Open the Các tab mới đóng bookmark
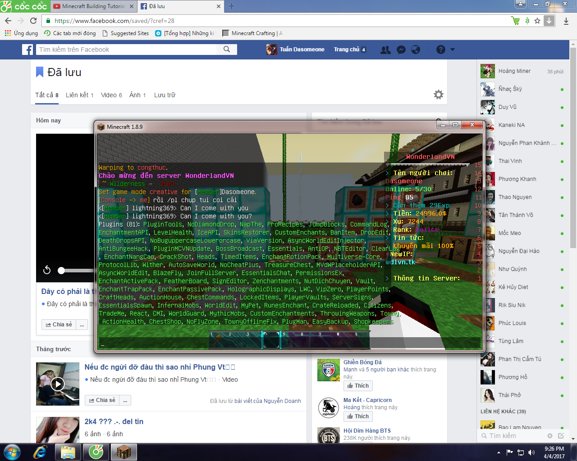 pos(70,33)
